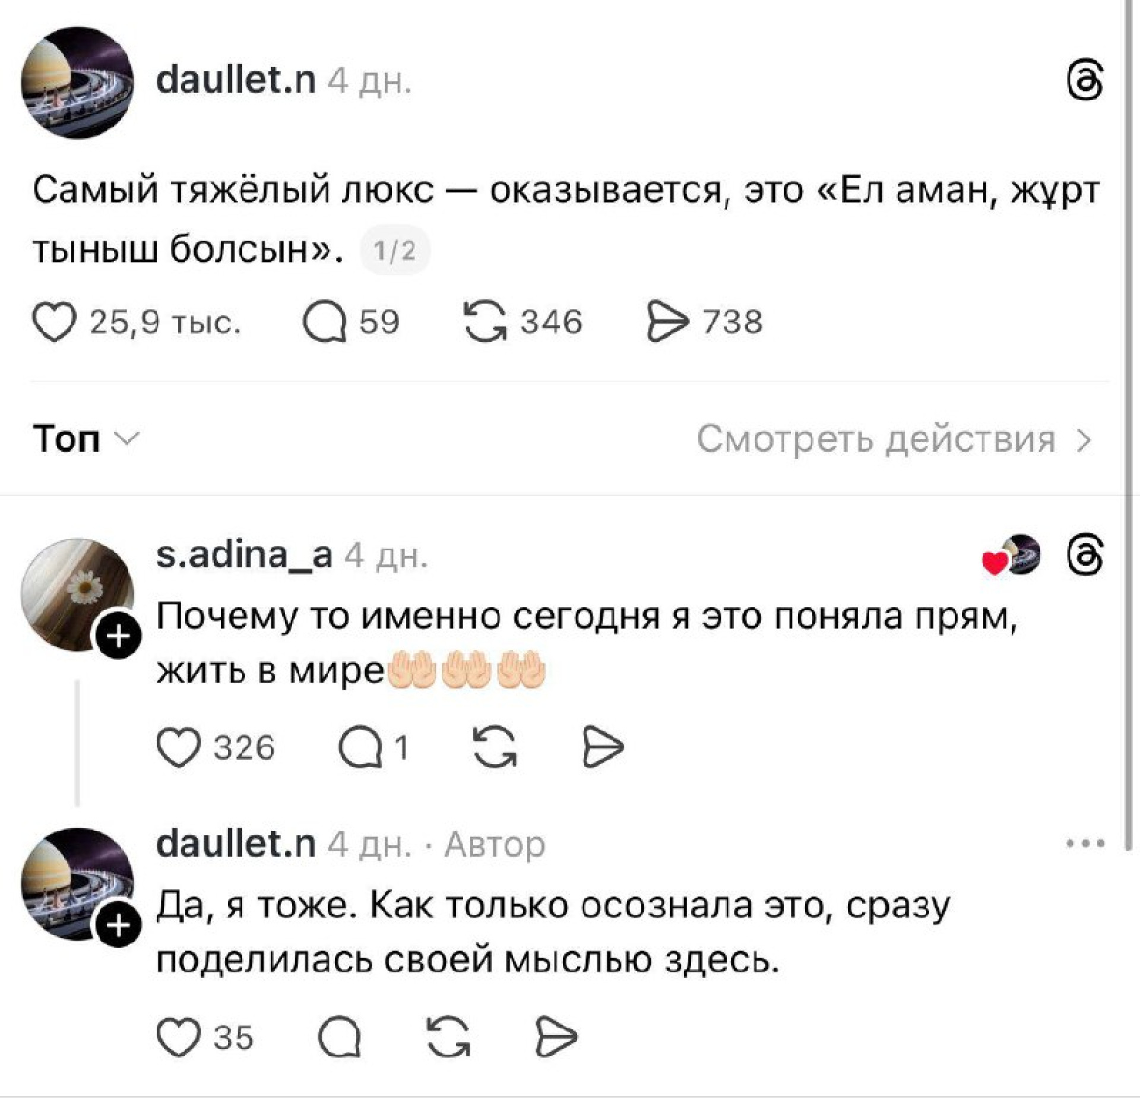Viewport: 1140px width, 1099px height.
Task: Open daullet.n profile from post header
Action: [236, 80]
